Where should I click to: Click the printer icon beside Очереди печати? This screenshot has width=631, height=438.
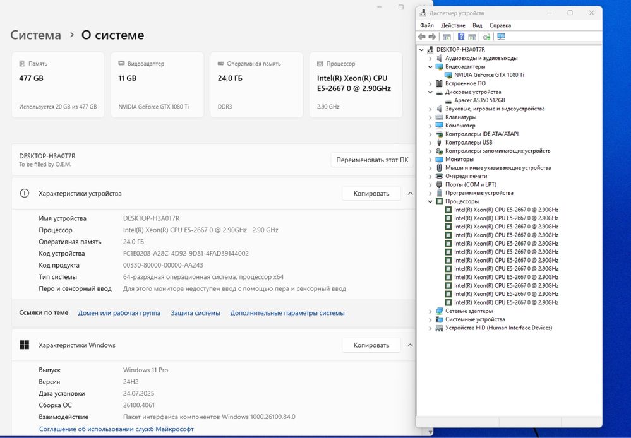coord(440,176)
